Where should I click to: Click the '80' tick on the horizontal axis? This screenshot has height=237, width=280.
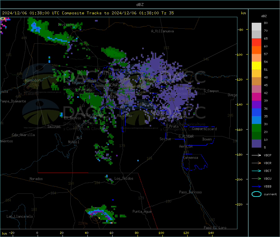tap(137, 233)
